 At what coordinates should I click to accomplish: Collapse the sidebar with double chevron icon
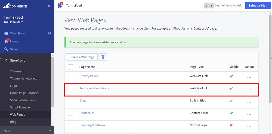(x=49, y=6)
